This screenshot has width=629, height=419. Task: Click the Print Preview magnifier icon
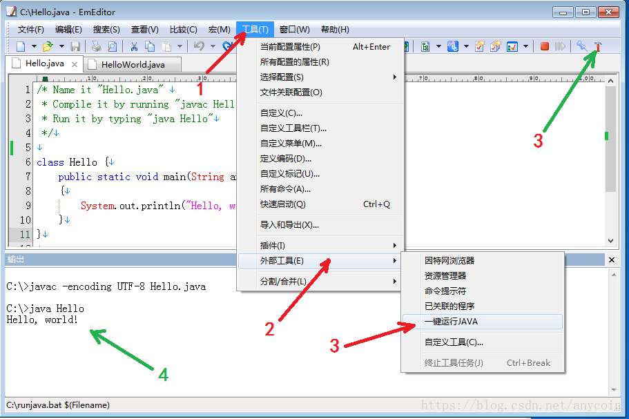[x=112, y=46]
